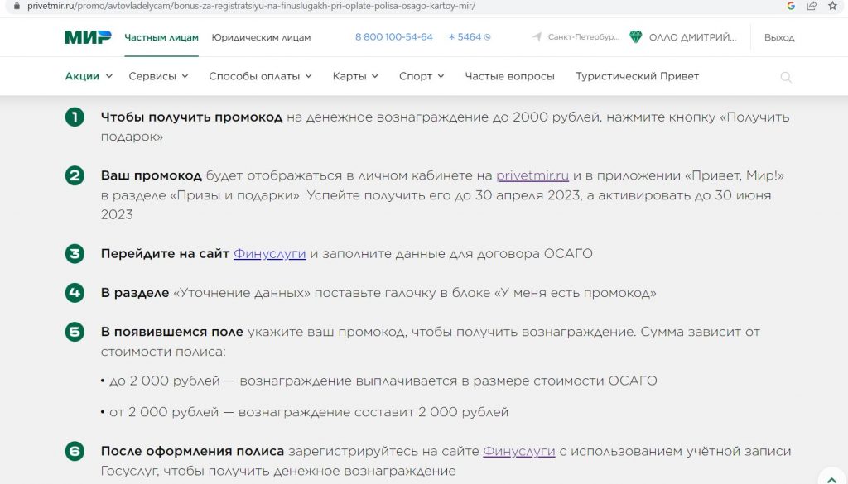This screenshot has height=484, width=848.
Task: Click the scroll-to-top arrow button
Action: pyautogui.click(x=832, y=480)
